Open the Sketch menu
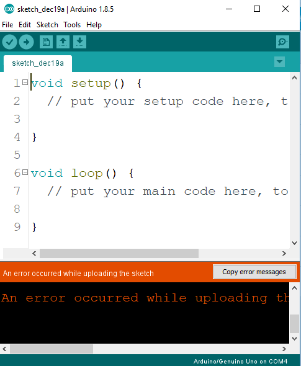The image size is (301, 366). coord(47,25)
